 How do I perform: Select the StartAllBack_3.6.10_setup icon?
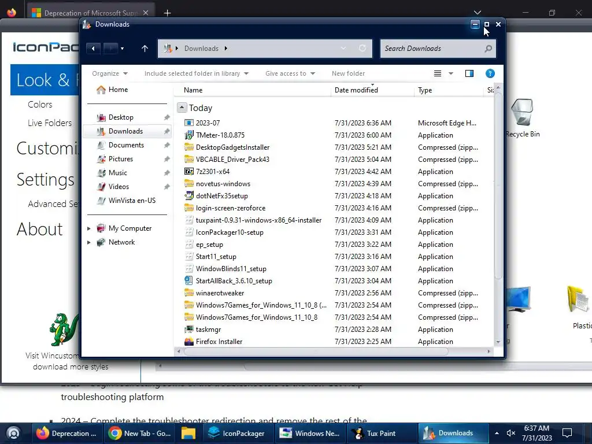pos(189,280)
